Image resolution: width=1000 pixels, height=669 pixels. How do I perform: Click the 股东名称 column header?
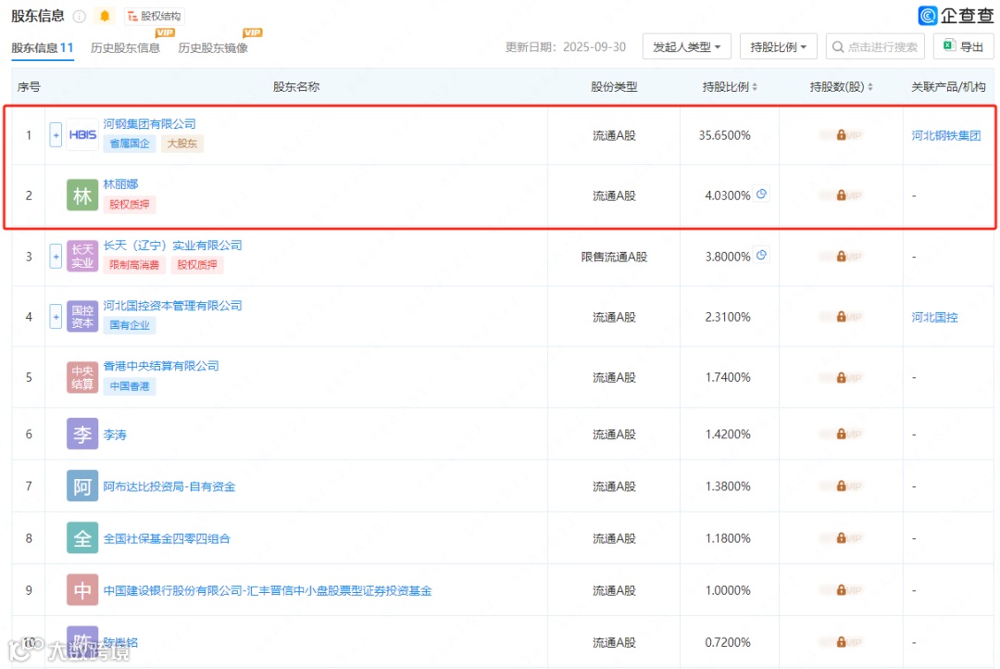coord(296,87)
